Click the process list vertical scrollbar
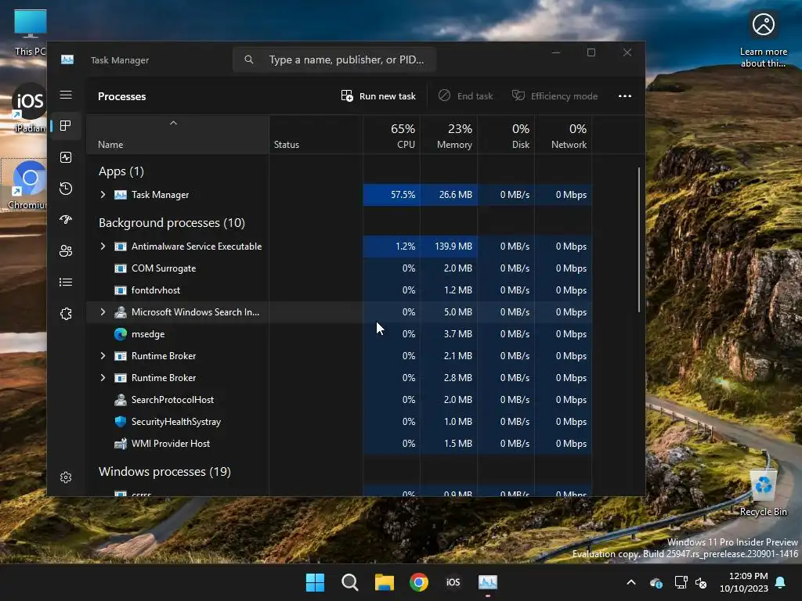The width and height of the screenshot is (802, 601). [x=639, y=239]
